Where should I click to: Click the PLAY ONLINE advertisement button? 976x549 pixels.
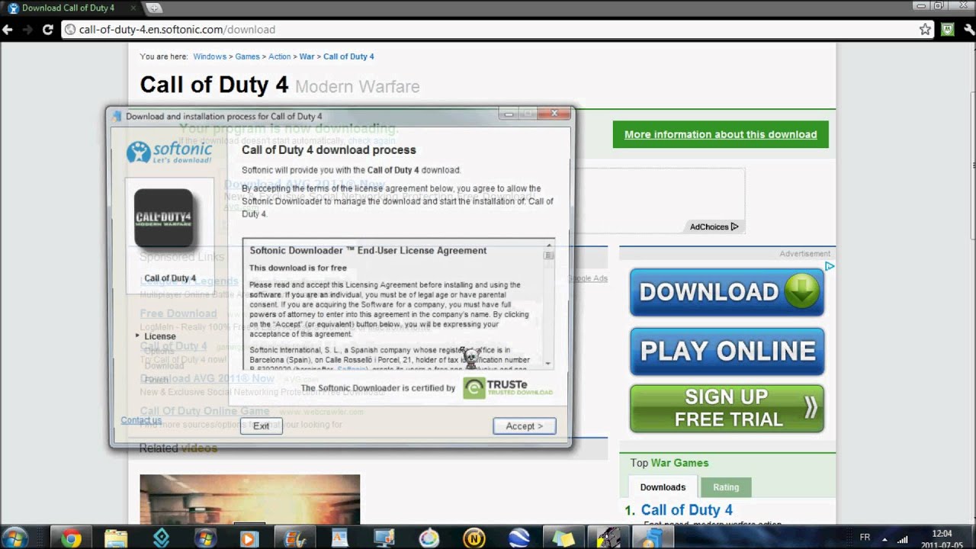(x=727, y=351)
